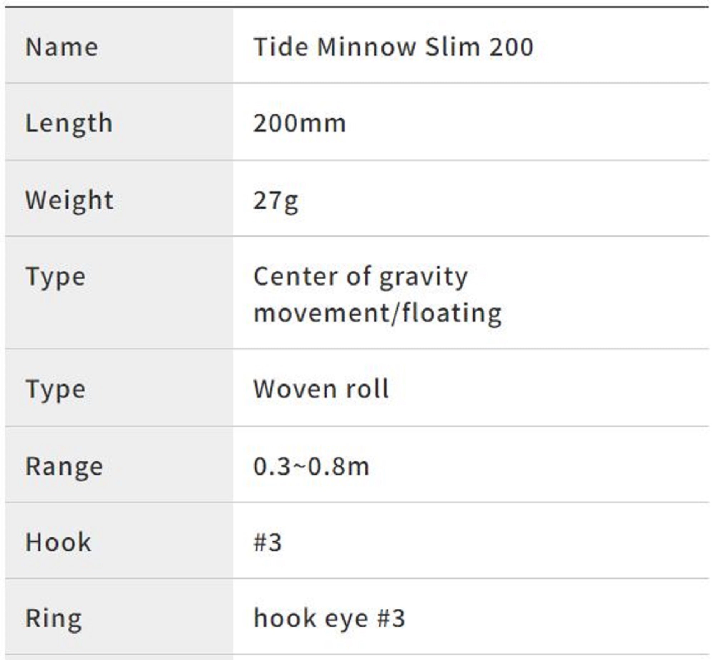Click the Length row label
715x660 pixels.
(x=69, y=124)
